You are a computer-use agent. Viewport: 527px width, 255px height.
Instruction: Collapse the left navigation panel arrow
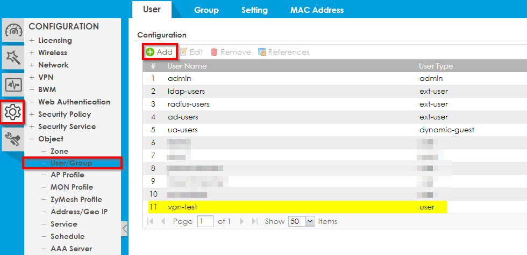125,229
